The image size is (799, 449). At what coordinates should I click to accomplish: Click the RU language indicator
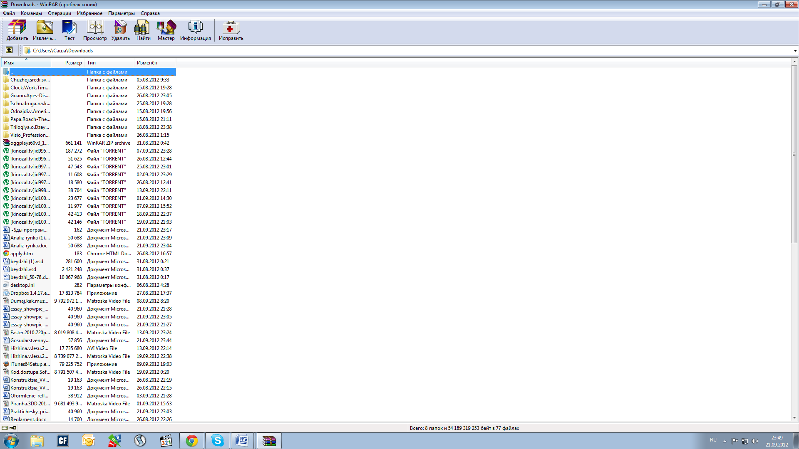pyautogui.click(x=713, y=440)
